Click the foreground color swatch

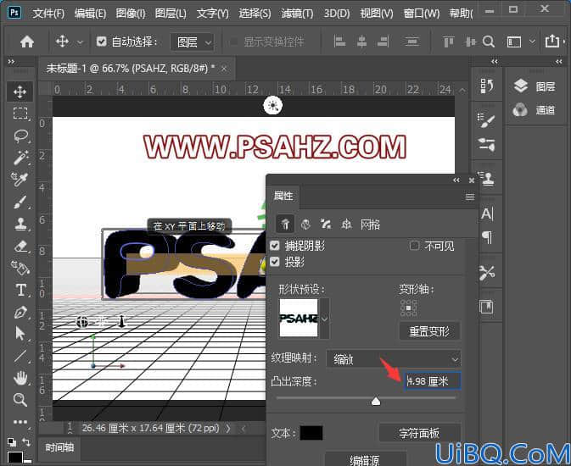[15, 458]
